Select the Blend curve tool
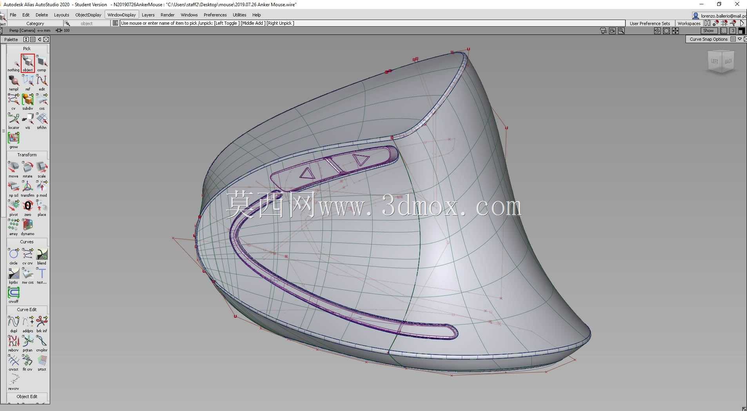The width and height of the screenshot is (747, 411). pyautogui.click(x=42, y=257)
